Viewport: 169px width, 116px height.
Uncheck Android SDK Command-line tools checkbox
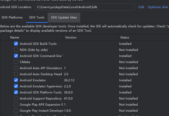click(x=16, y=56)
